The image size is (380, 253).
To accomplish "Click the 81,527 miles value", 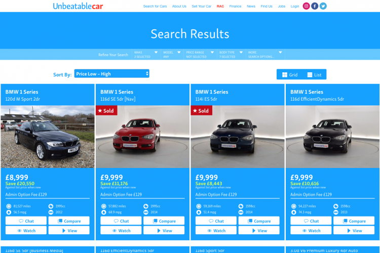I will tap(22, 206).
